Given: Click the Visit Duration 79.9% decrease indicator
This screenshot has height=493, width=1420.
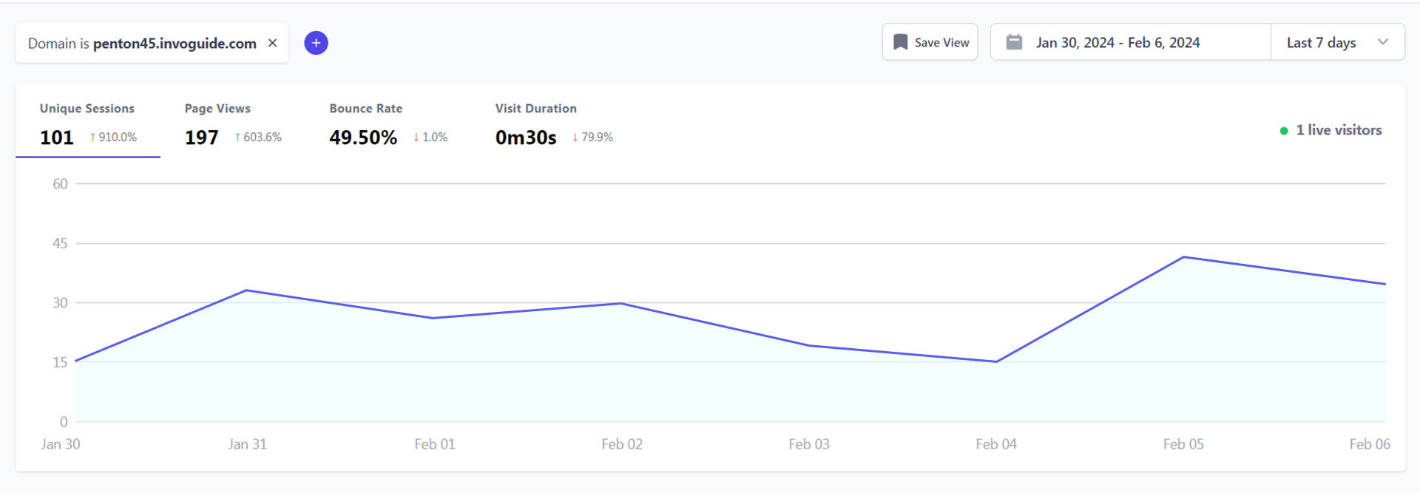Looking at the screenshot, I should tap(592, 137).
